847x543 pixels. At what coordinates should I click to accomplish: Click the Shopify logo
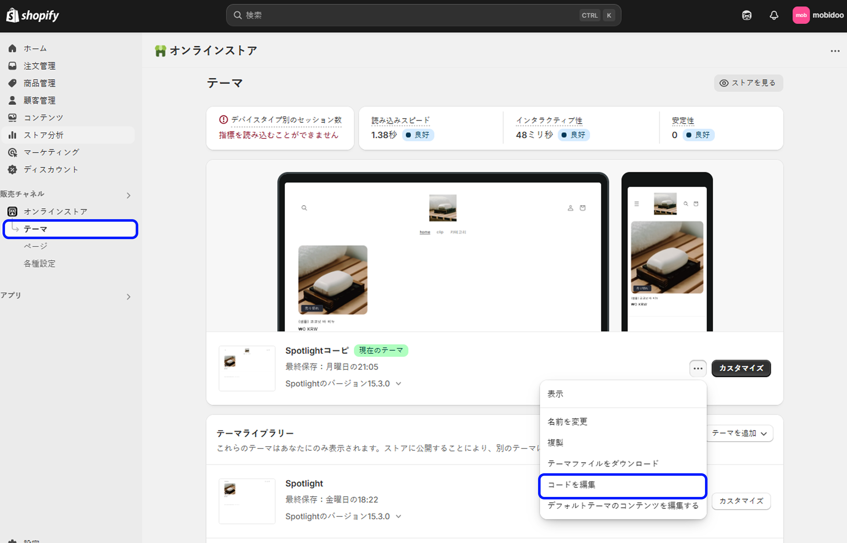pos(32,15)
